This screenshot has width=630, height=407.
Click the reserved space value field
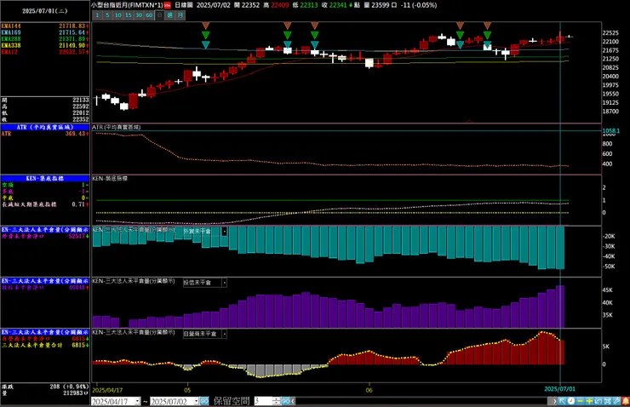tap(263, 401)
